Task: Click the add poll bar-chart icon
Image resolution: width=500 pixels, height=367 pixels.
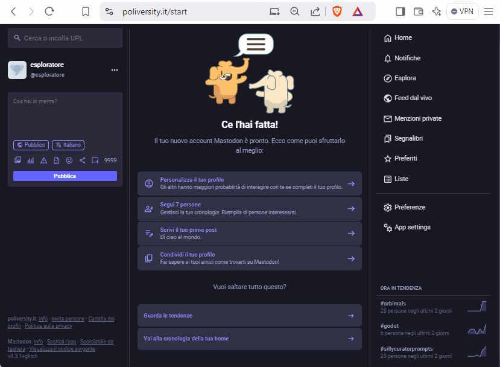Action: pos(31,160)
